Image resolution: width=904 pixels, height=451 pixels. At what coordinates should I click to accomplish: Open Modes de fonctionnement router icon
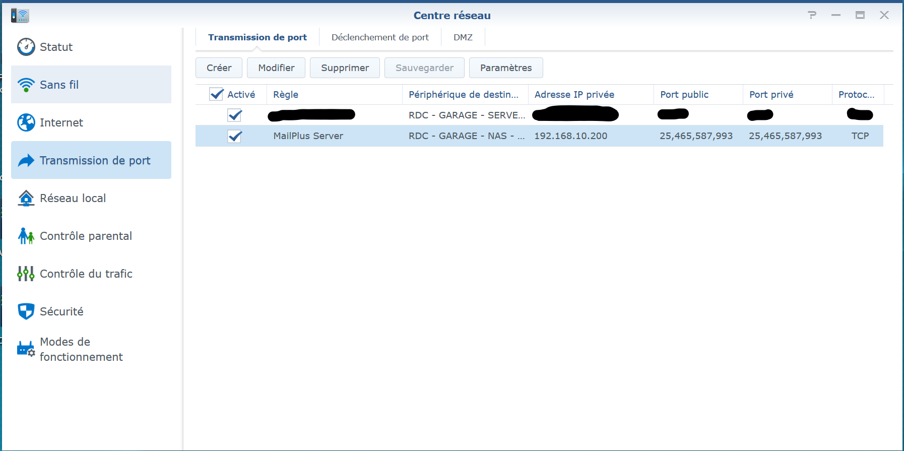(26, 349)
